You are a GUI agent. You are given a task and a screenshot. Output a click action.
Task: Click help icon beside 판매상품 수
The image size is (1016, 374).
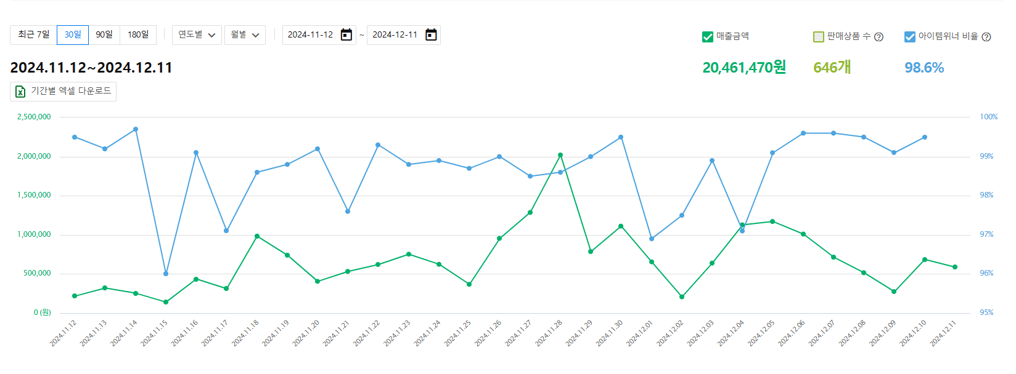pyautogui.click(x=879, y=37)
